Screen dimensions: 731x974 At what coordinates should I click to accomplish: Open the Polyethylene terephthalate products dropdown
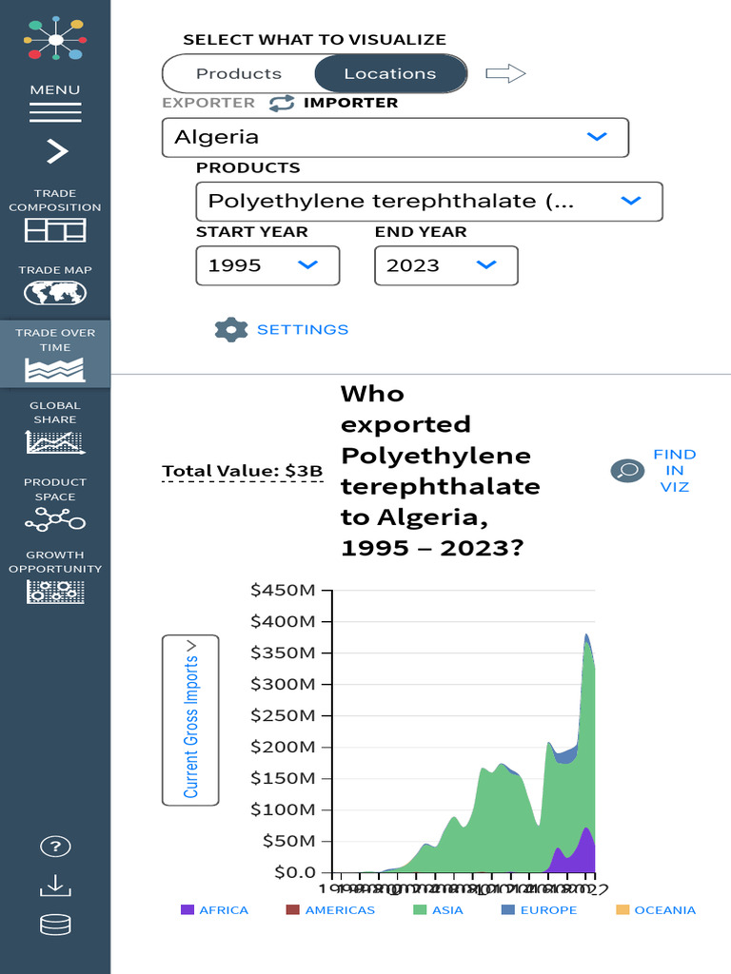428,201
